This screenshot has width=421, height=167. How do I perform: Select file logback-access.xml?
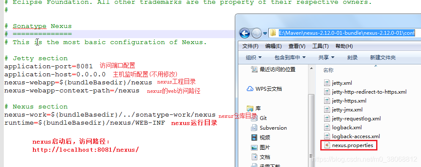pyautogui.click(x=356, y=136)
